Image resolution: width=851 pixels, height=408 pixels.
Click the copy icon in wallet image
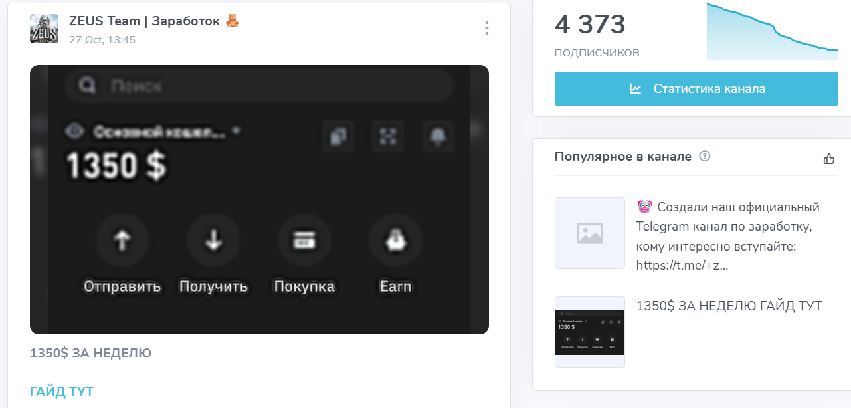tap(338, 137)
